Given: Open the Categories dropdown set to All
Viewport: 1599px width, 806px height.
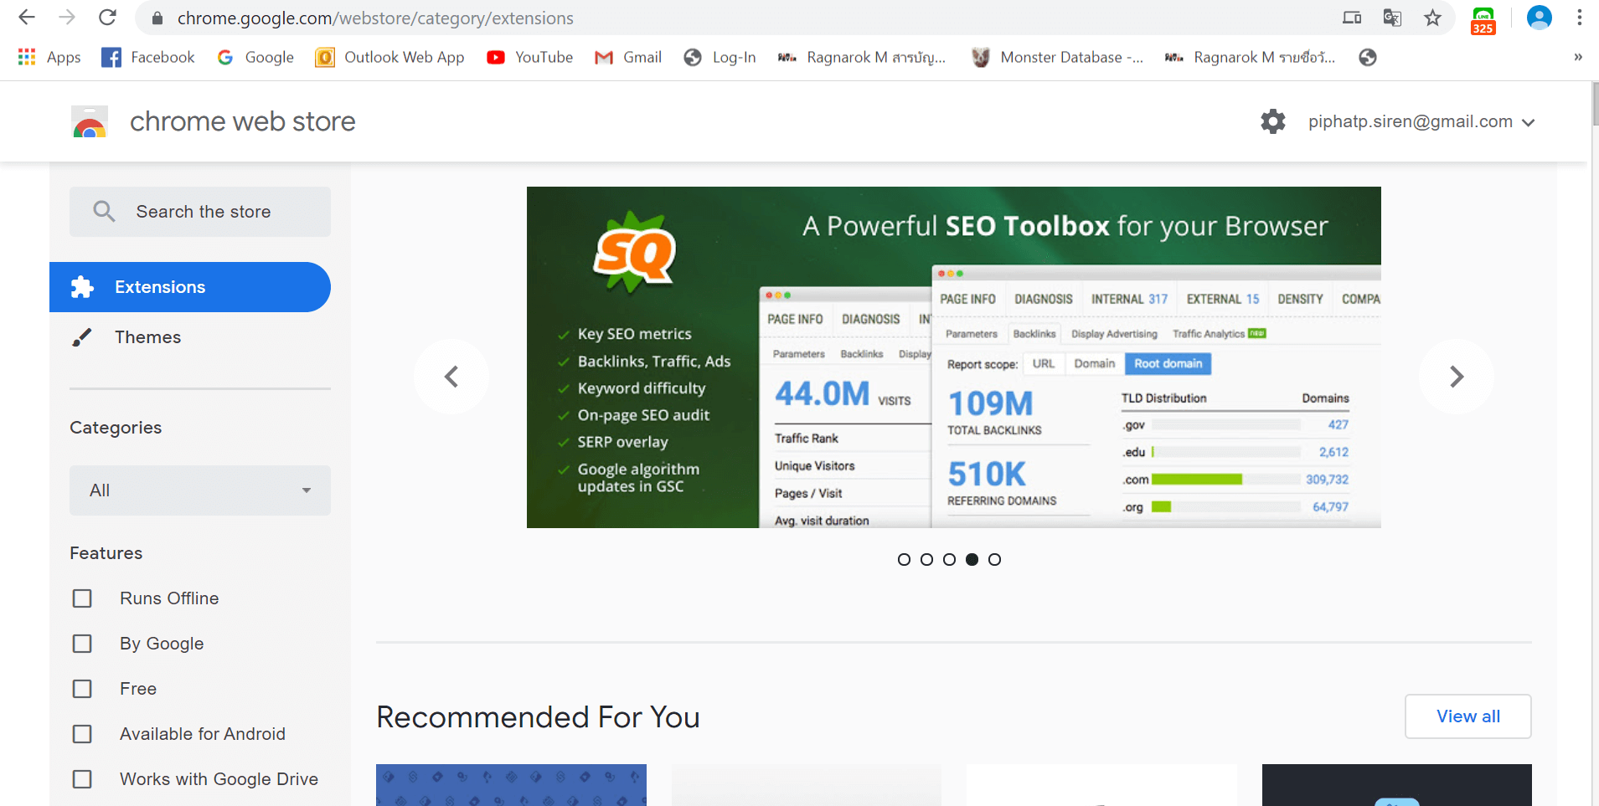Looking at the screenshot, I should (x=200, y=490).
